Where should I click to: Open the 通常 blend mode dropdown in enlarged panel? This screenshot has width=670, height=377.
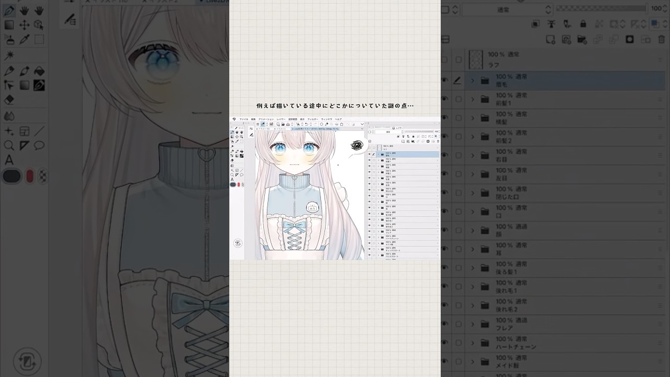(507, 9)
